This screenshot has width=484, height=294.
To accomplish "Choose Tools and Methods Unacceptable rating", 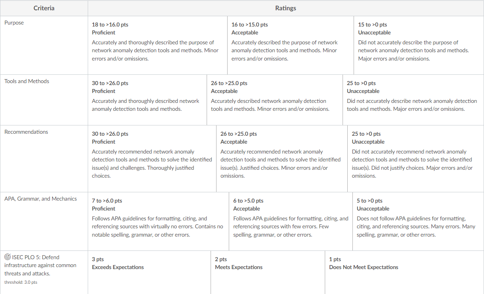I will pyautogui.click(x=413, y=100).
